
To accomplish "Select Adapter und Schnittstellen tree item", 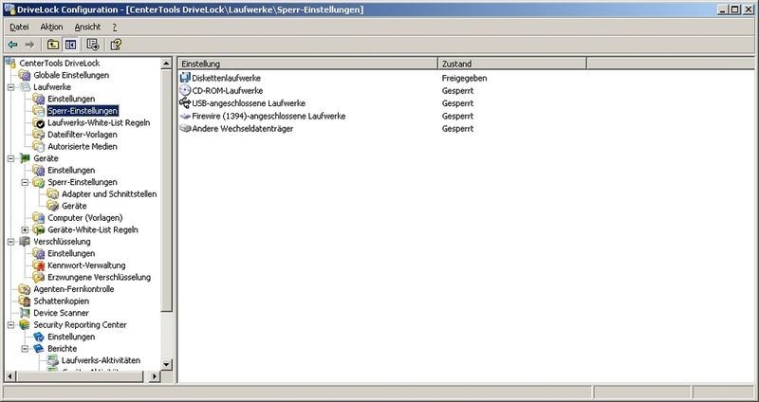I will pos(109,194).
